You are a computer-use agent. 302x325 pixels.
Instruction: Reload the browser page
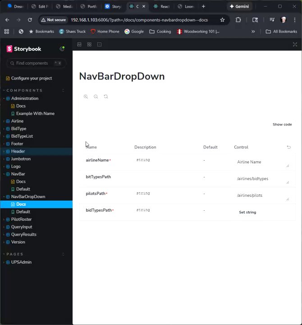pyautogui.click(x=30, y=20)
